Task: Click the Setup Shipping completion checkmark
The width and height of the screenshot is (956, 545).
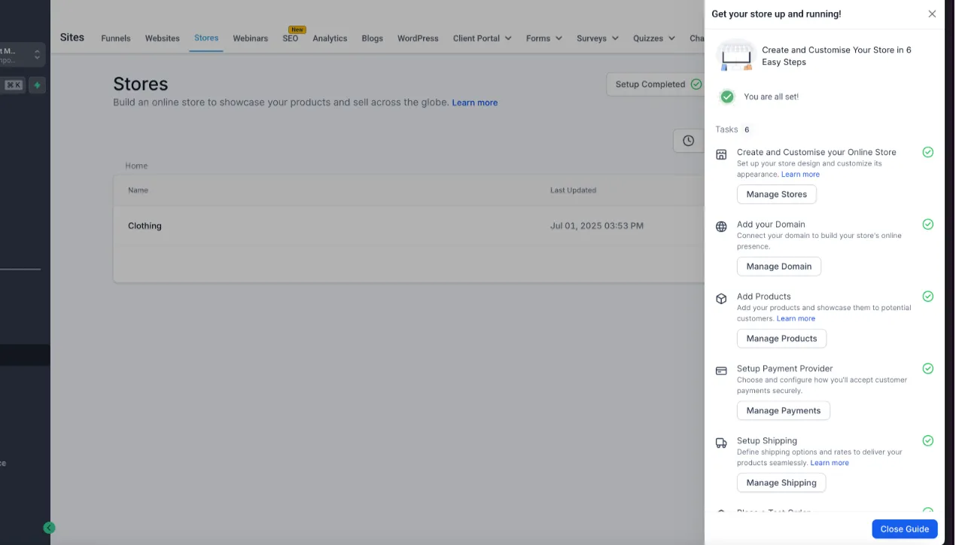Action: pyautogui.click(x=928, y=441)
